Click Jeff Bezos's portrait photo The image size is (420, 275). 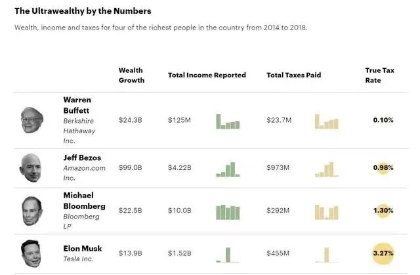click(30, 167)
